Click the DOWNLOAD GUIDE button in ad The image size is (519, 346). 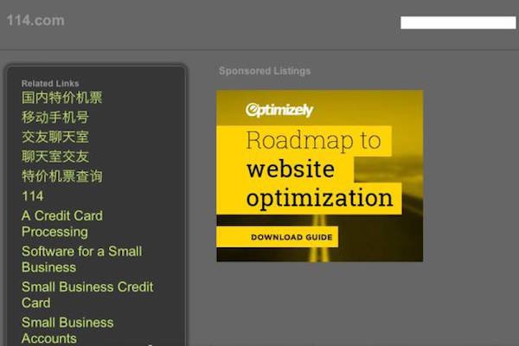(x=278, y=237)
